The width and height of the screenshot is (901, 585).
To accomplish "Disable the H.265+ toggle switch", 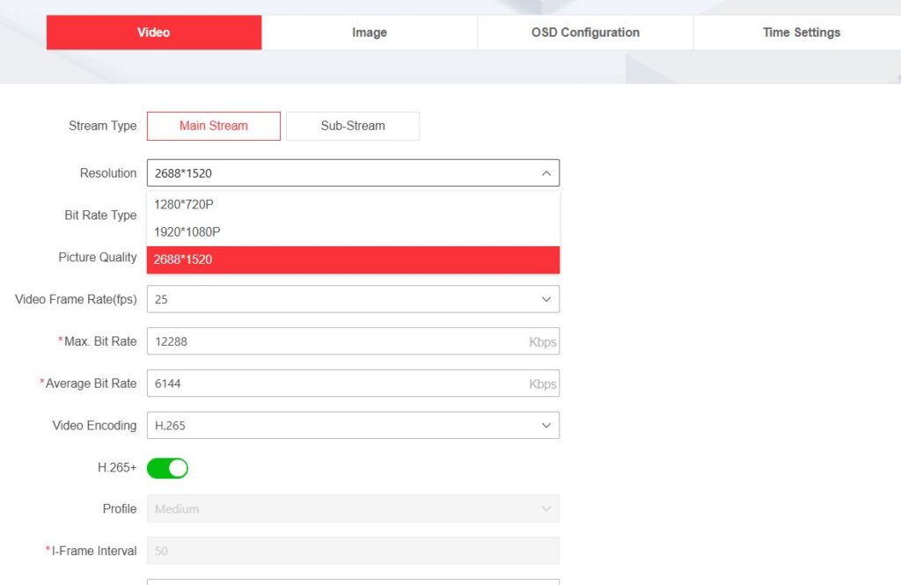I will pos(167,468).
